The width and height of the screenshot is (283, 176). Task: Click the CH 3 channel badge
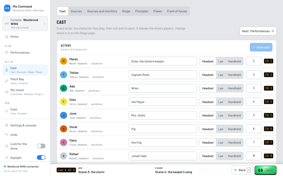point(268,88)
